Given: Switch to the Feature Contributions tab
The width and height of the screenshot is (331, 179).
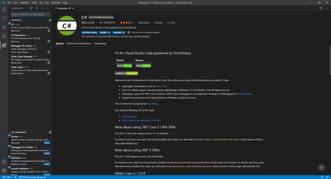Looking at the screenshot, I should coord(79,43).
